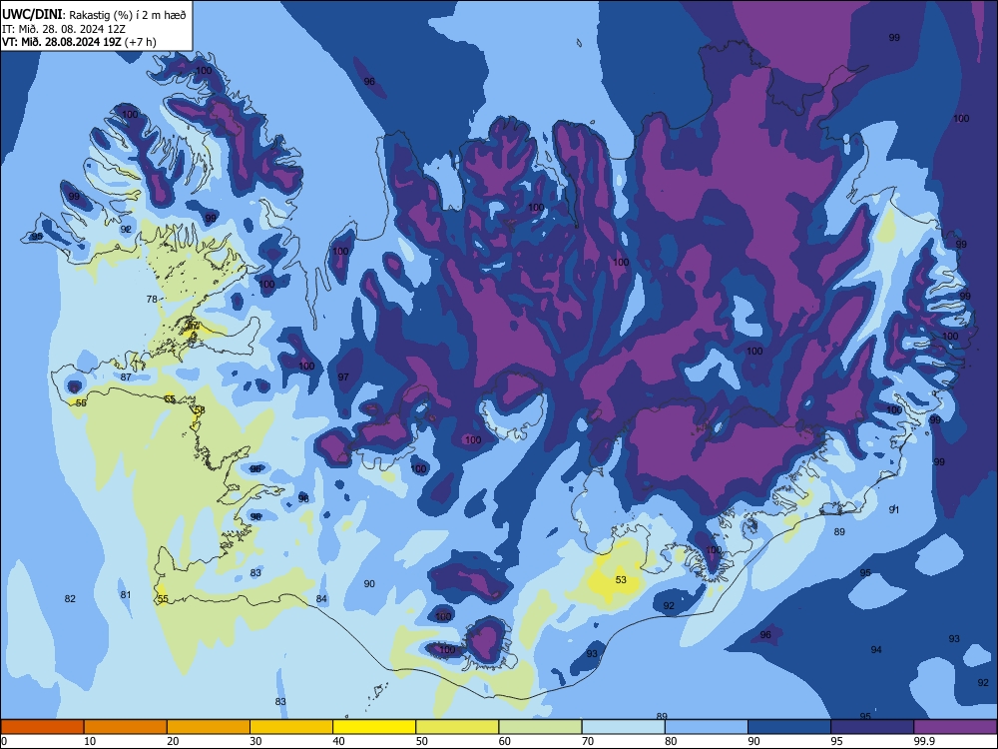Click the legend tick label "50"
Image resolution: width=998 pixels, height=749 pixels.
click(421, 741)
